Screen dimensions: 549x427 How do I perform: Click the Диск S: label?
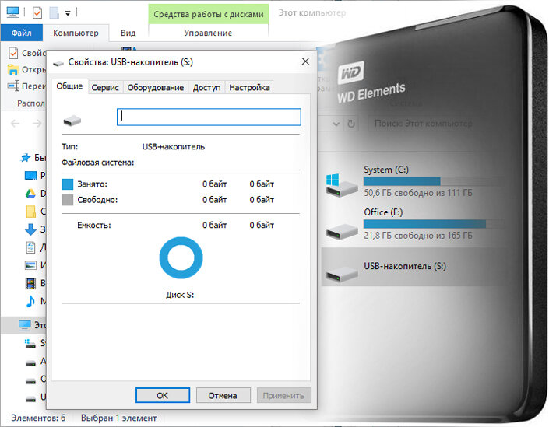click(x=180, y=295)
